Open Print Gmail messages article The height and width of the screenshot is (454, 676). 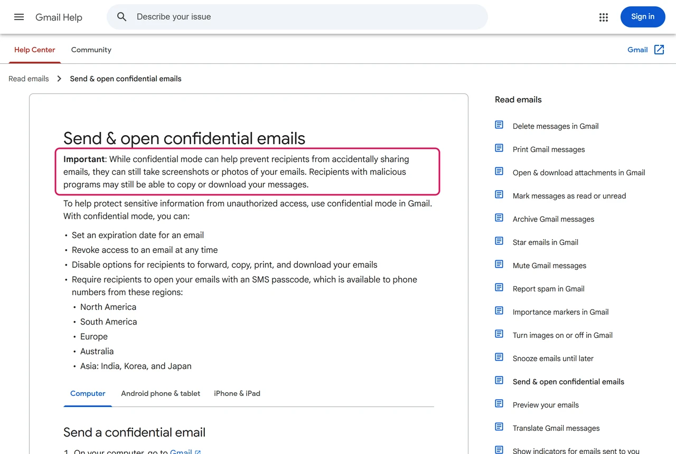click(549, 149)
